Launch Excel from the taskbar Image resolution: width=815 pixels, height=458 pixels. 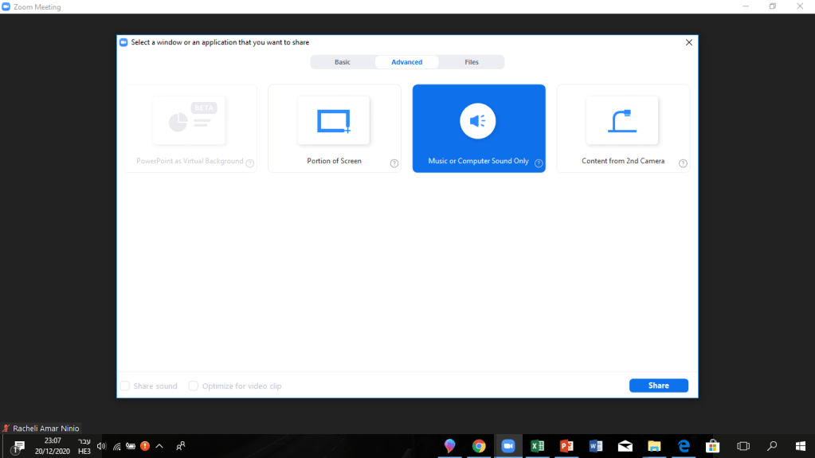pyautogui.click(x=537, y=446)
